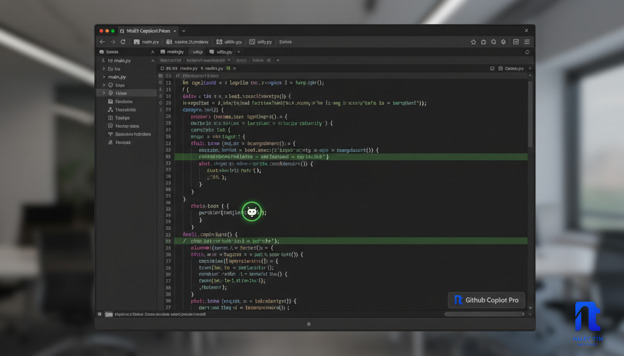Viewport: 624px width, 356px height.
Task: Click the back navigation arrow
Action: [x=102, y=42]
